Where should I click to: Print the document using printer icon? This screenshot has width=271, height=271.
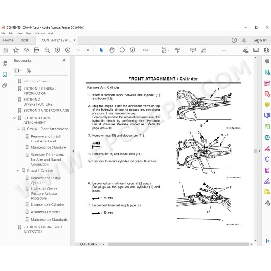(36, 50)
